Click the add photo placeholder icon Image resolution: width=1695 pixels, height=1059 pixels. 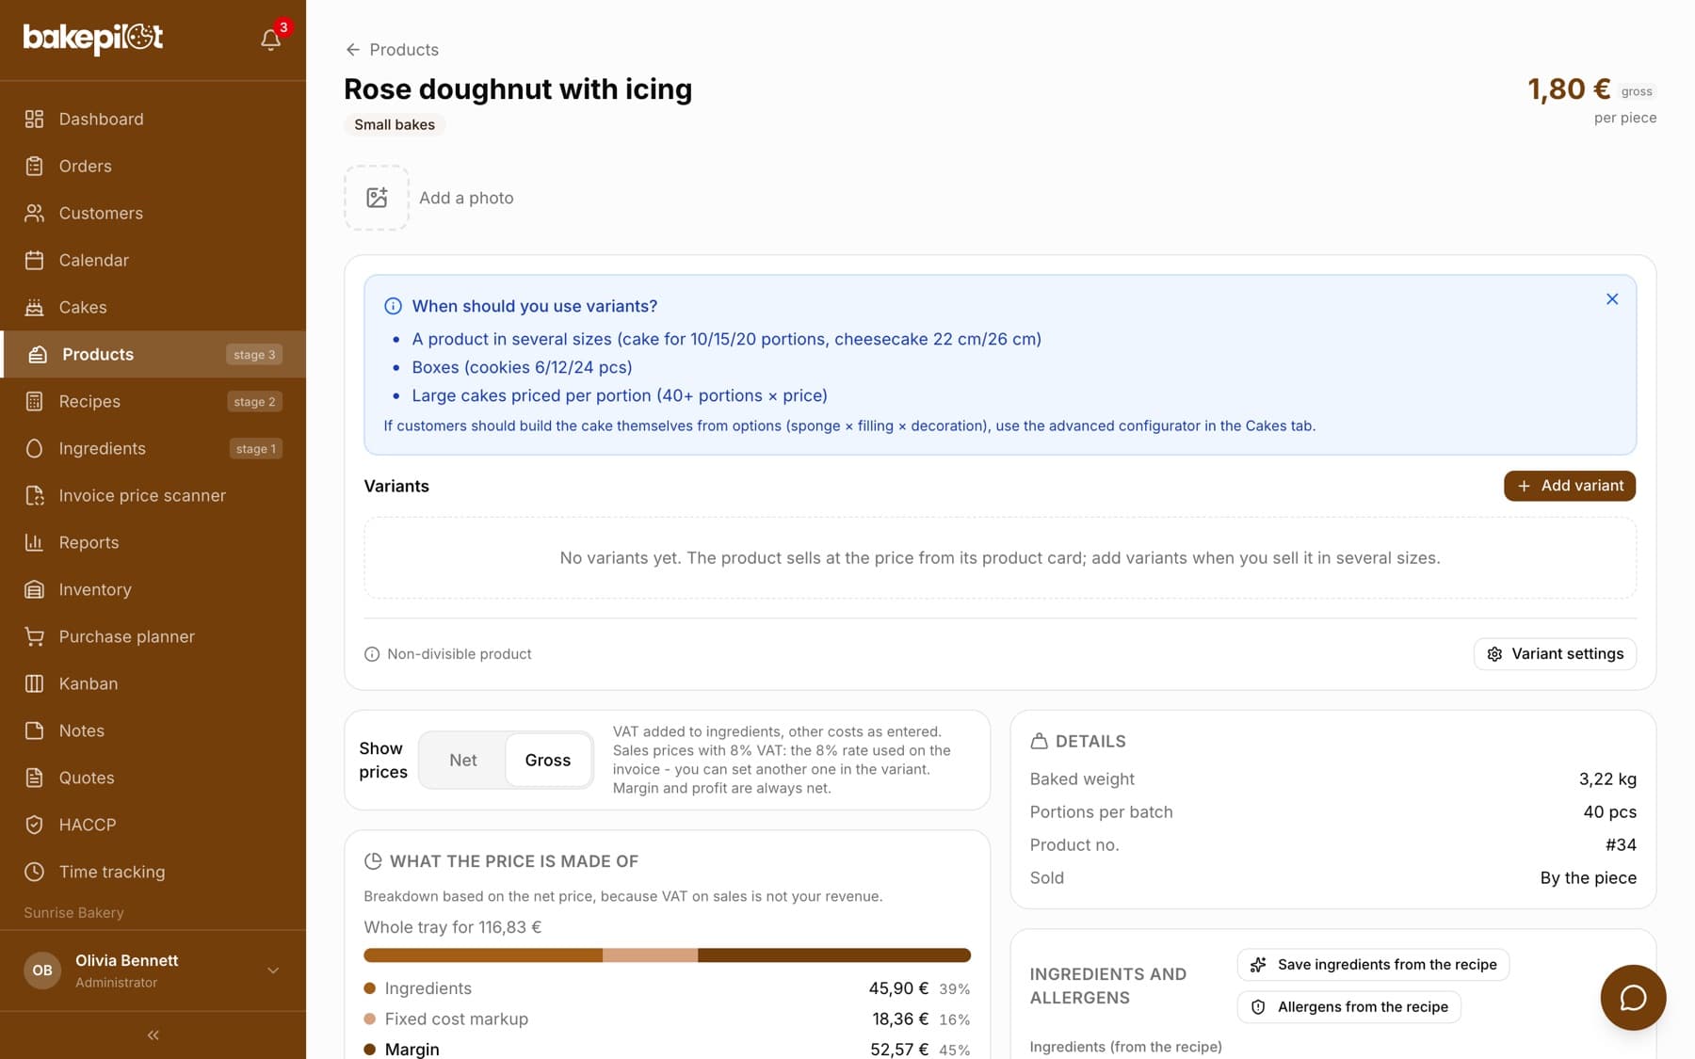pos(377,198)
